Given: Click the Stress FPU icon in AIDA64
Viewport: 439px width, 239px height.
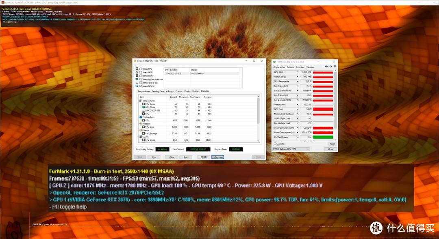Looking at the screenshot, I should 137,72.
